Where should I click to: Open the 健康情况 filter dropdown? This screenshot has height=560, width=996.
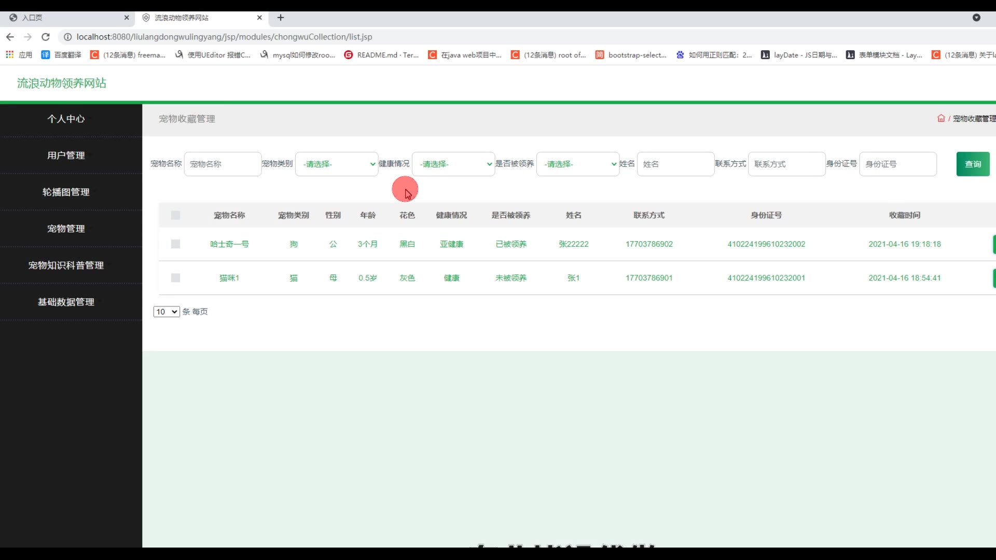pyautogui.click(x=453, y=164)
